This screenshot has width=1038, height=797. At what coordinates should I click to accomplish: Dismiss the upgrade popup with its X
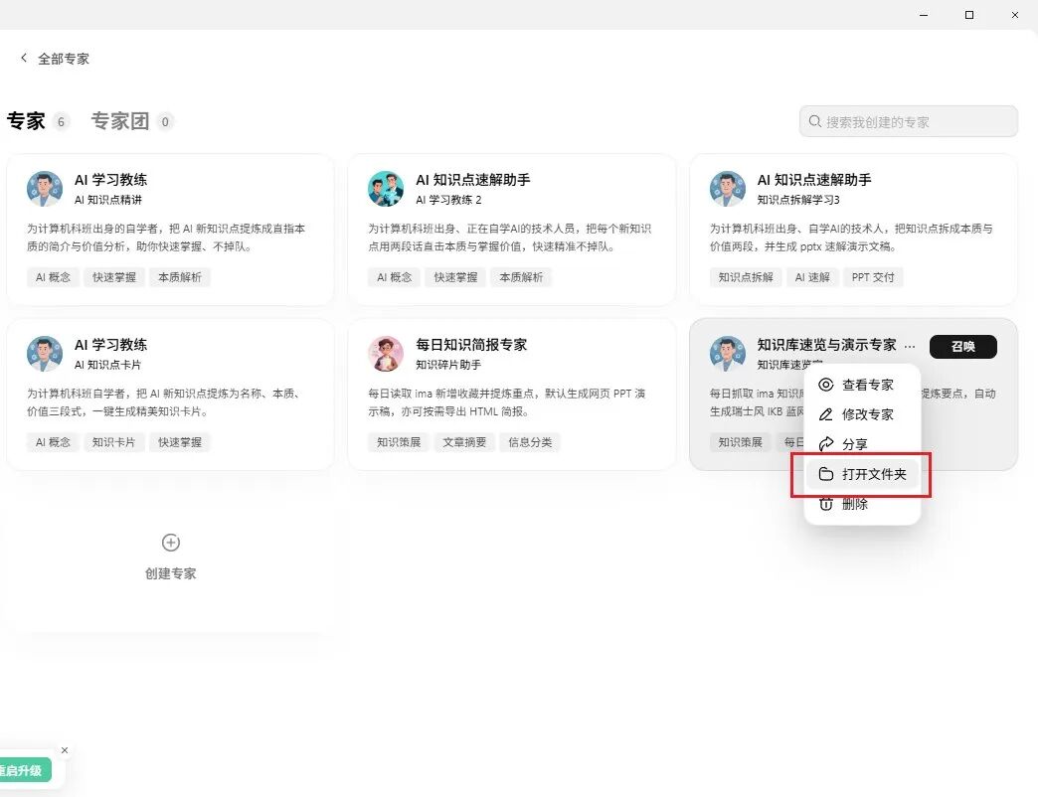(65, 750)
